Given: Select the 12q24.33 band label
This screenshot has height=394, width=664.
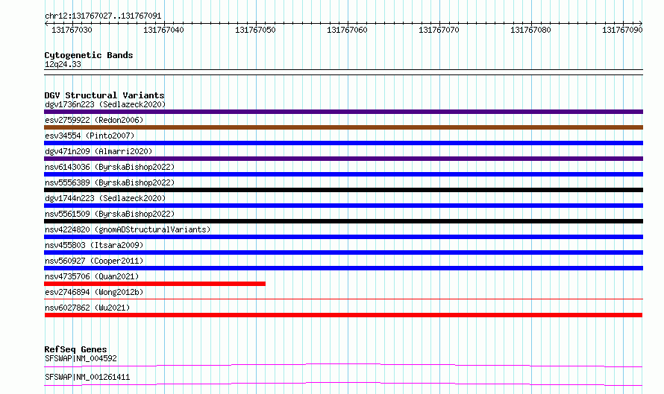Looking at the screenshot, I should [63, 64].
